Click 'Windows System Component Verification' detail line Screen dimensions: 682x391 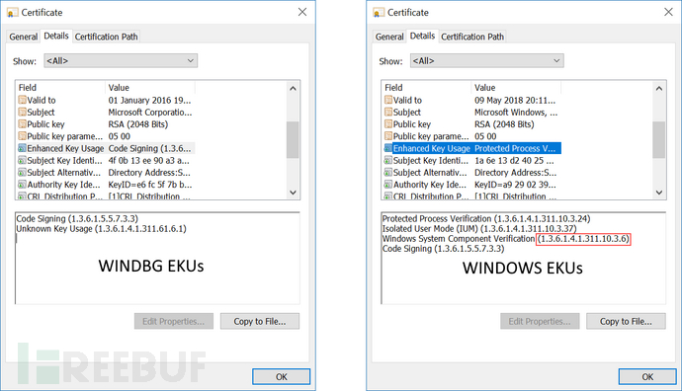click(x=506, y=239)
